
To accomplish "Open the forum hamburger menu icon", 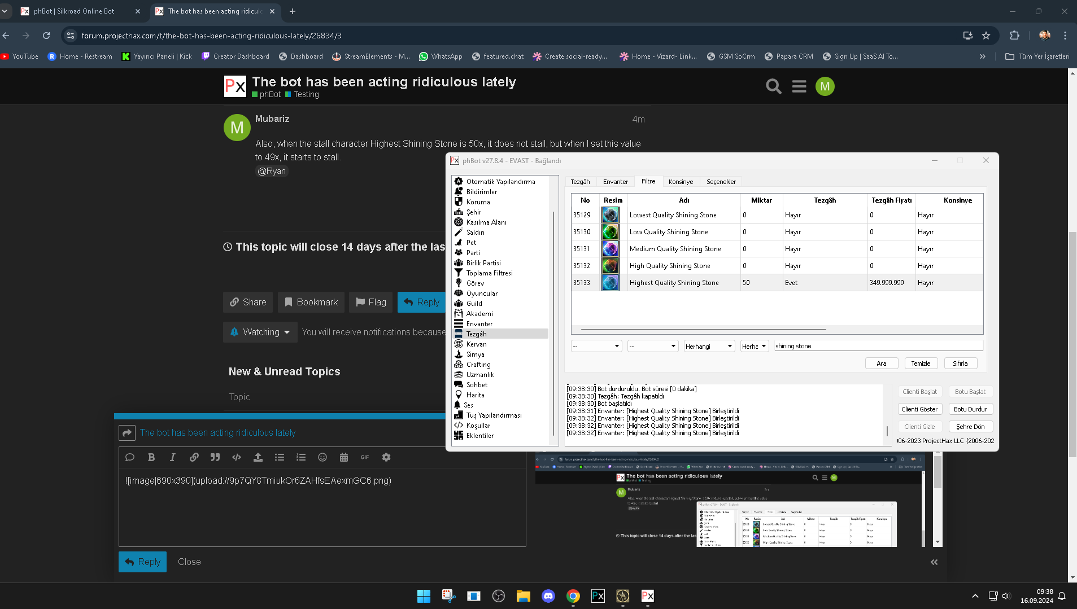I will tap(799, 86).
